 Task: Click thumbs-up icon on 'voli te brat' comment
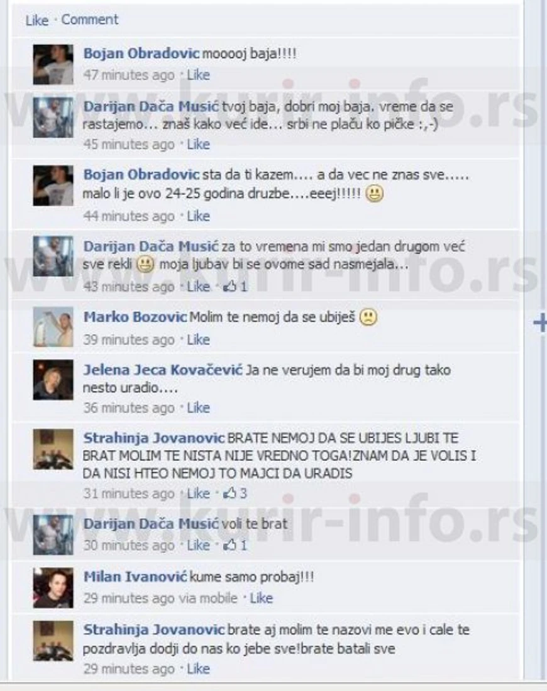point(229,545)
